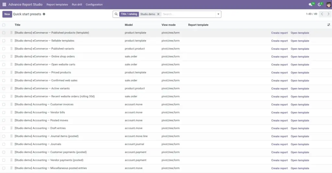Image resolution: width=332 pixels, height=173 pixels.
Task: Grab drag handle of Draft entries row
Action: [11, 128]
